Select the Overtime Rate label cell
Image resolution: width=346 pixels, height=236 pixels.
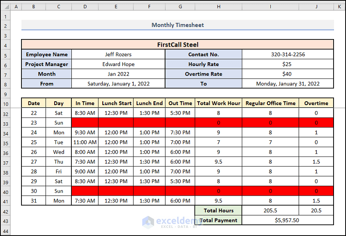click(203, 74)
